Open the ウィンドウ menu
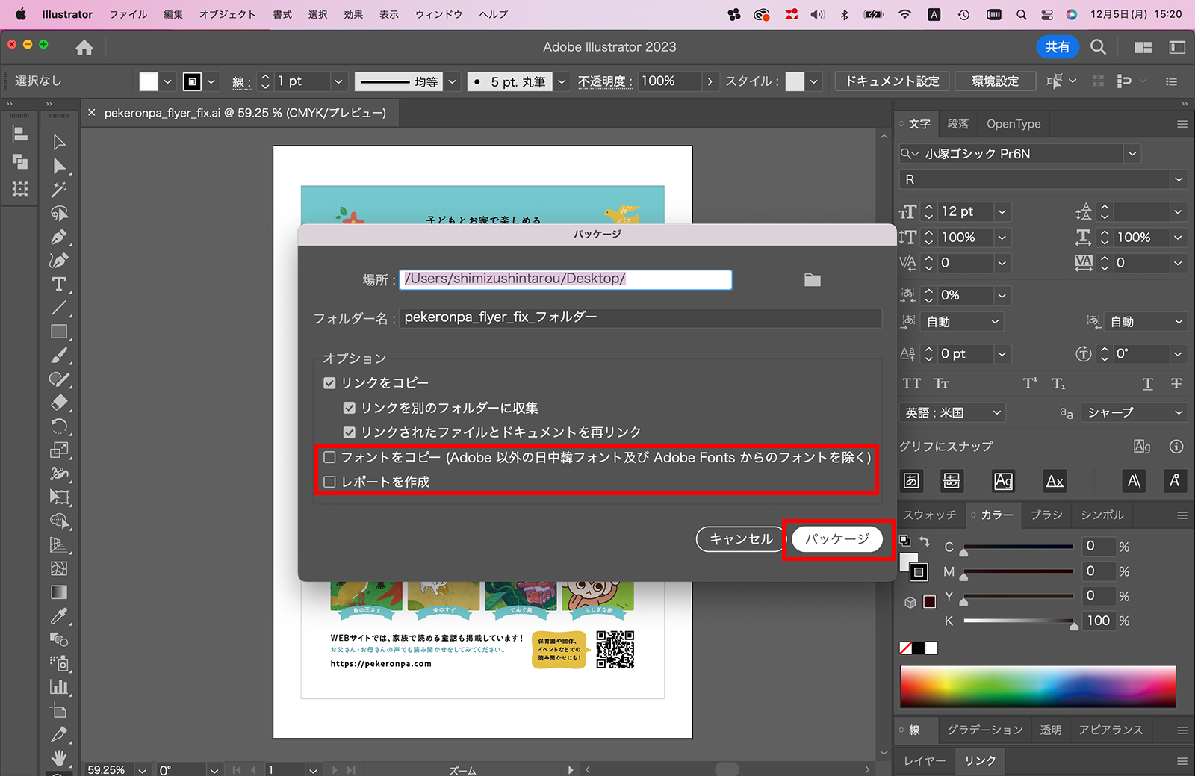This screenshot has height=776, width=1195. 438,13
